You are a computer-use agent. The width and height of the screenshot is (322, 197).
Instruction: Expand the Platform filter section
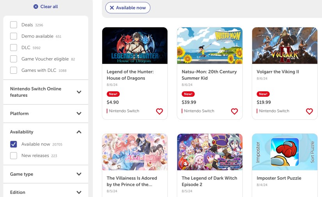click(x=46, y=114)
